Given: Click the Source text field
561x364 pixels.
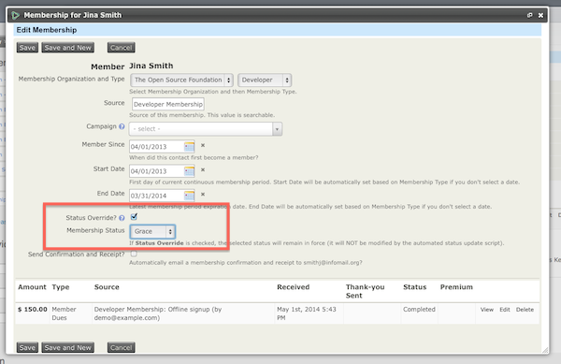Looking at the screenshot, I should (x=167, y=104).
